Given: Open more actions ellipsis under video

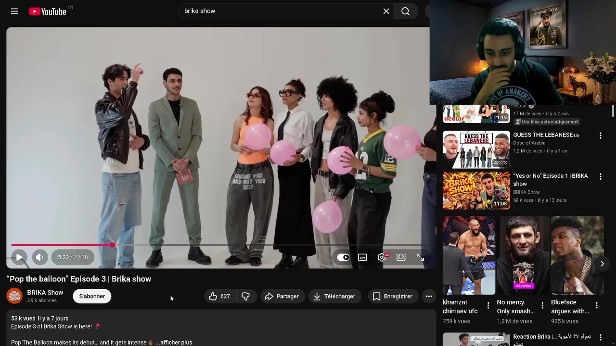Looking at the screenshot, I should point(429,296).
